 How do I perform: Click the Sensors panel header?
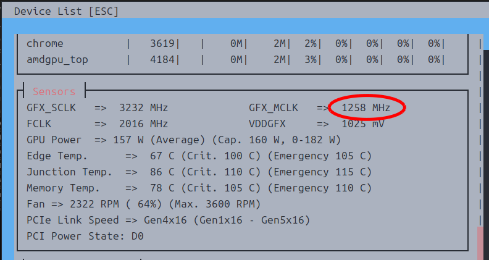(54, 91)
